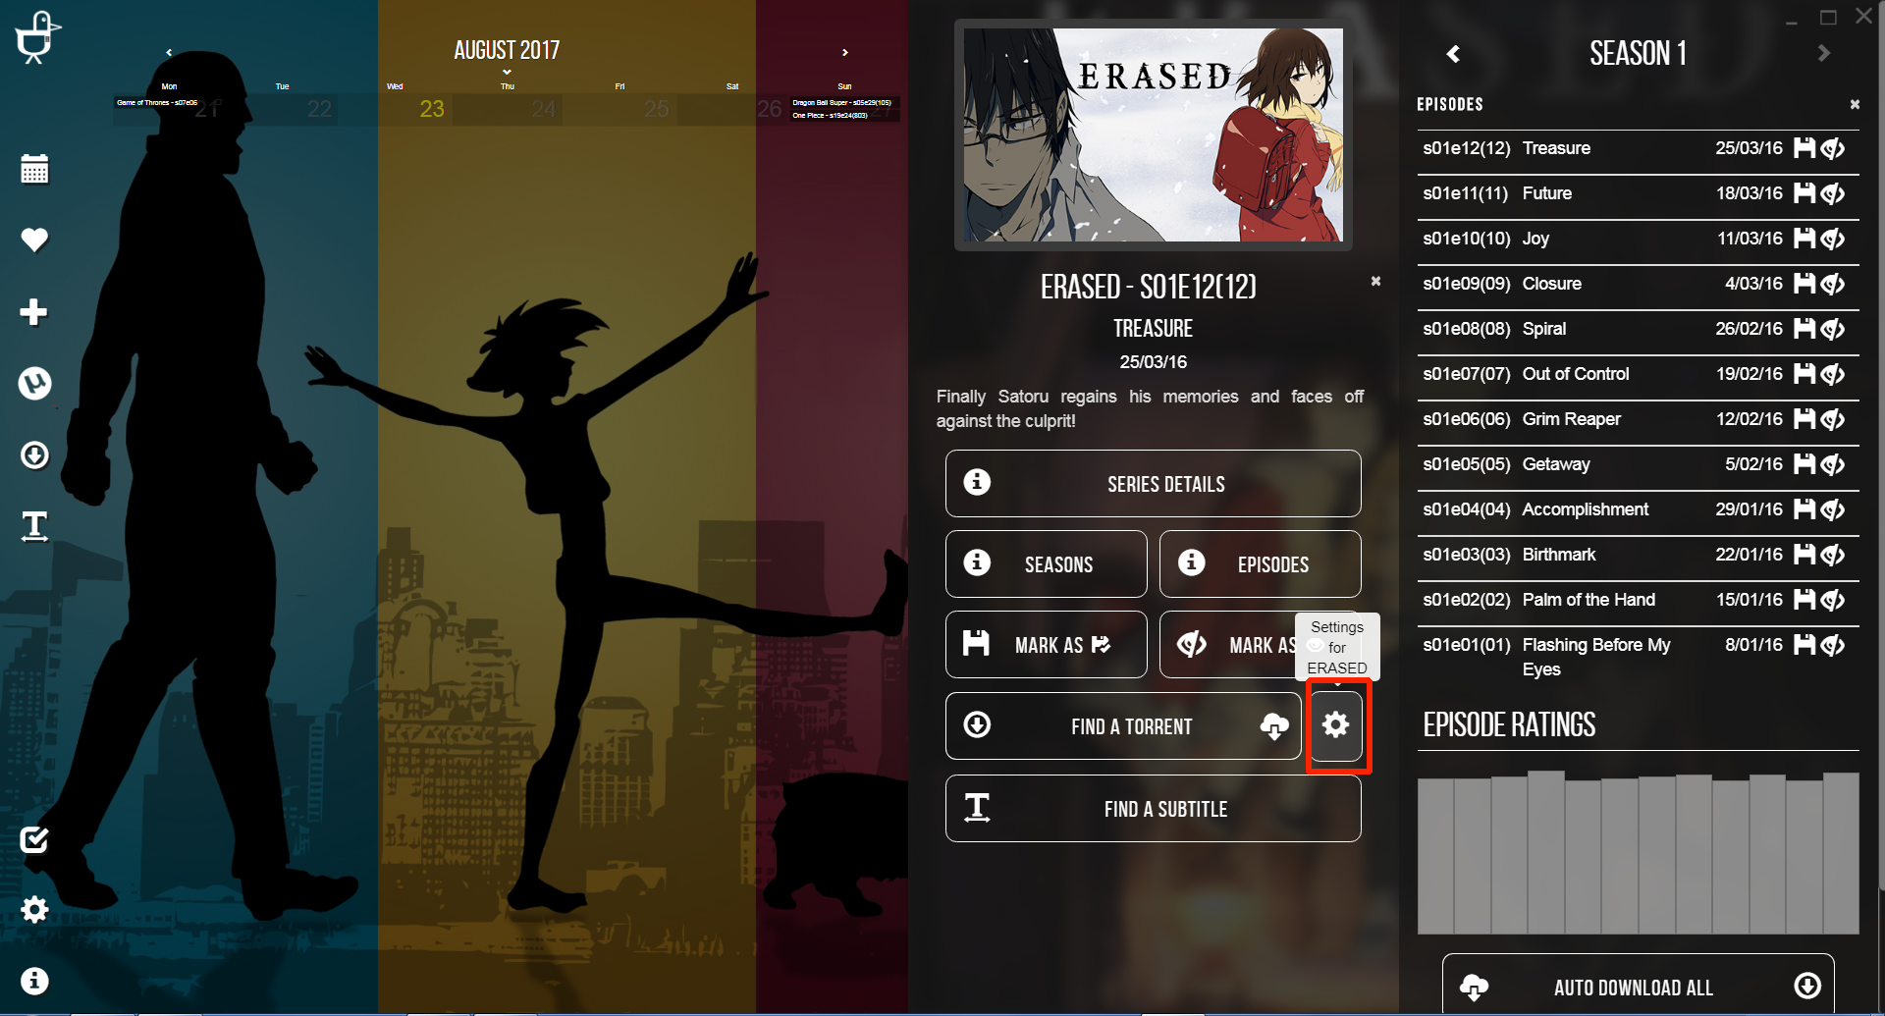Select episode s01e06 Grim Reaper title

1572,419
